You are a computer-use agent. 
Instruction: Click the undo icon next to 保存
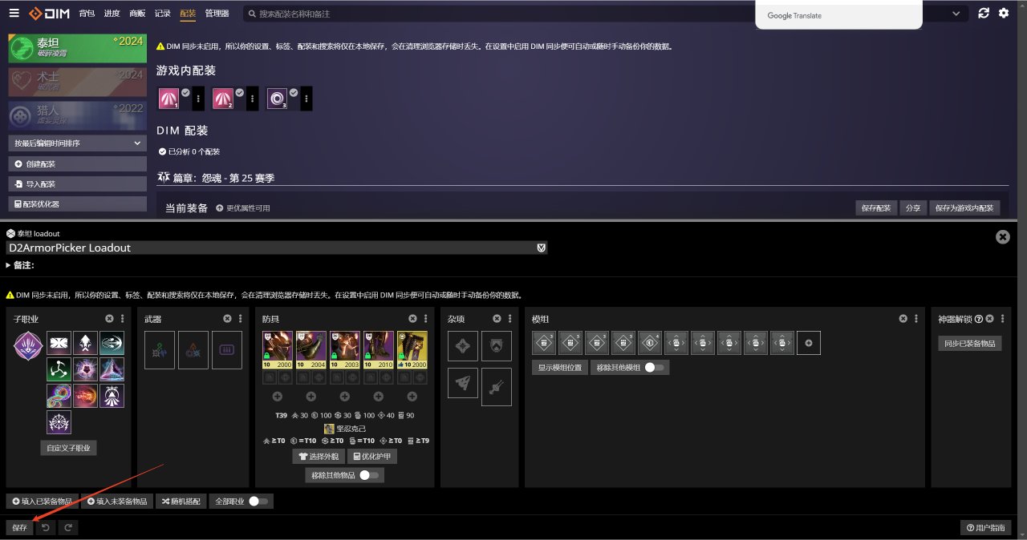[46, 527]
